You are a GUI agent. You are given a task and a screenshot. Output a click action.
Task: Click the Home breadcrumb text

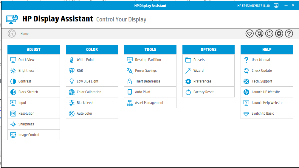coord(24,34)
